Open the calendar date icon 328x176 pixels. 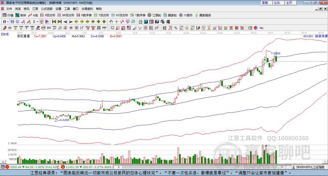pyautogui.click(x=140, y=22)
